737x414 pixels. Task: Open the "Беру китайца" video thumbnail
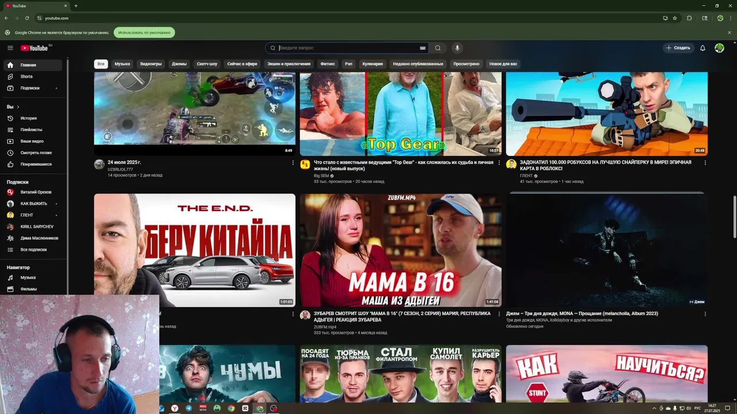[195, 250]
